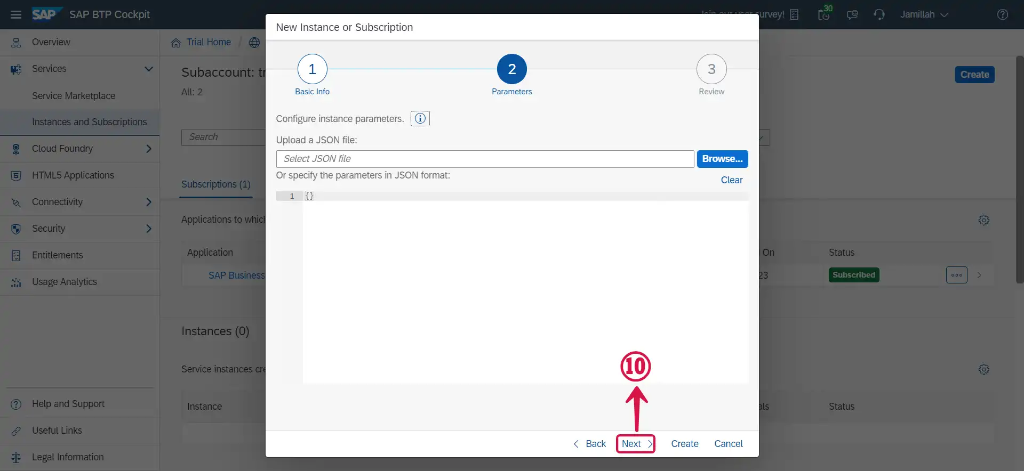
Task: Open the Trial Home breadcrumb link
Action: [x=209, y=42]
